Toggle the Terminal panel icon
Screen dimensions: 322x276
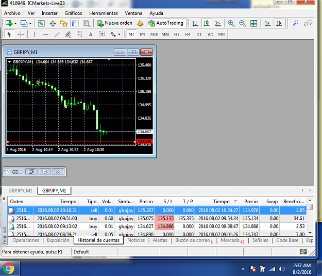pos(75,23)
